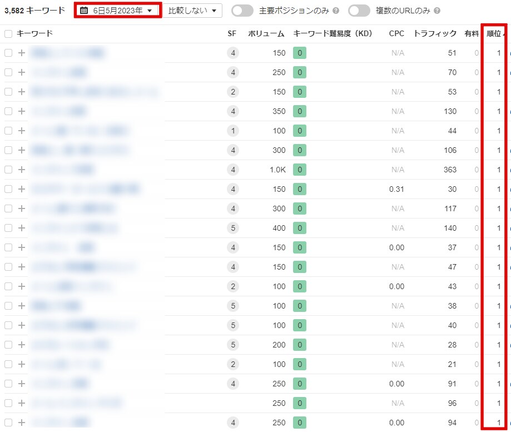
Task: Click the calendar icon in date selector
Action: pos(84,11)
